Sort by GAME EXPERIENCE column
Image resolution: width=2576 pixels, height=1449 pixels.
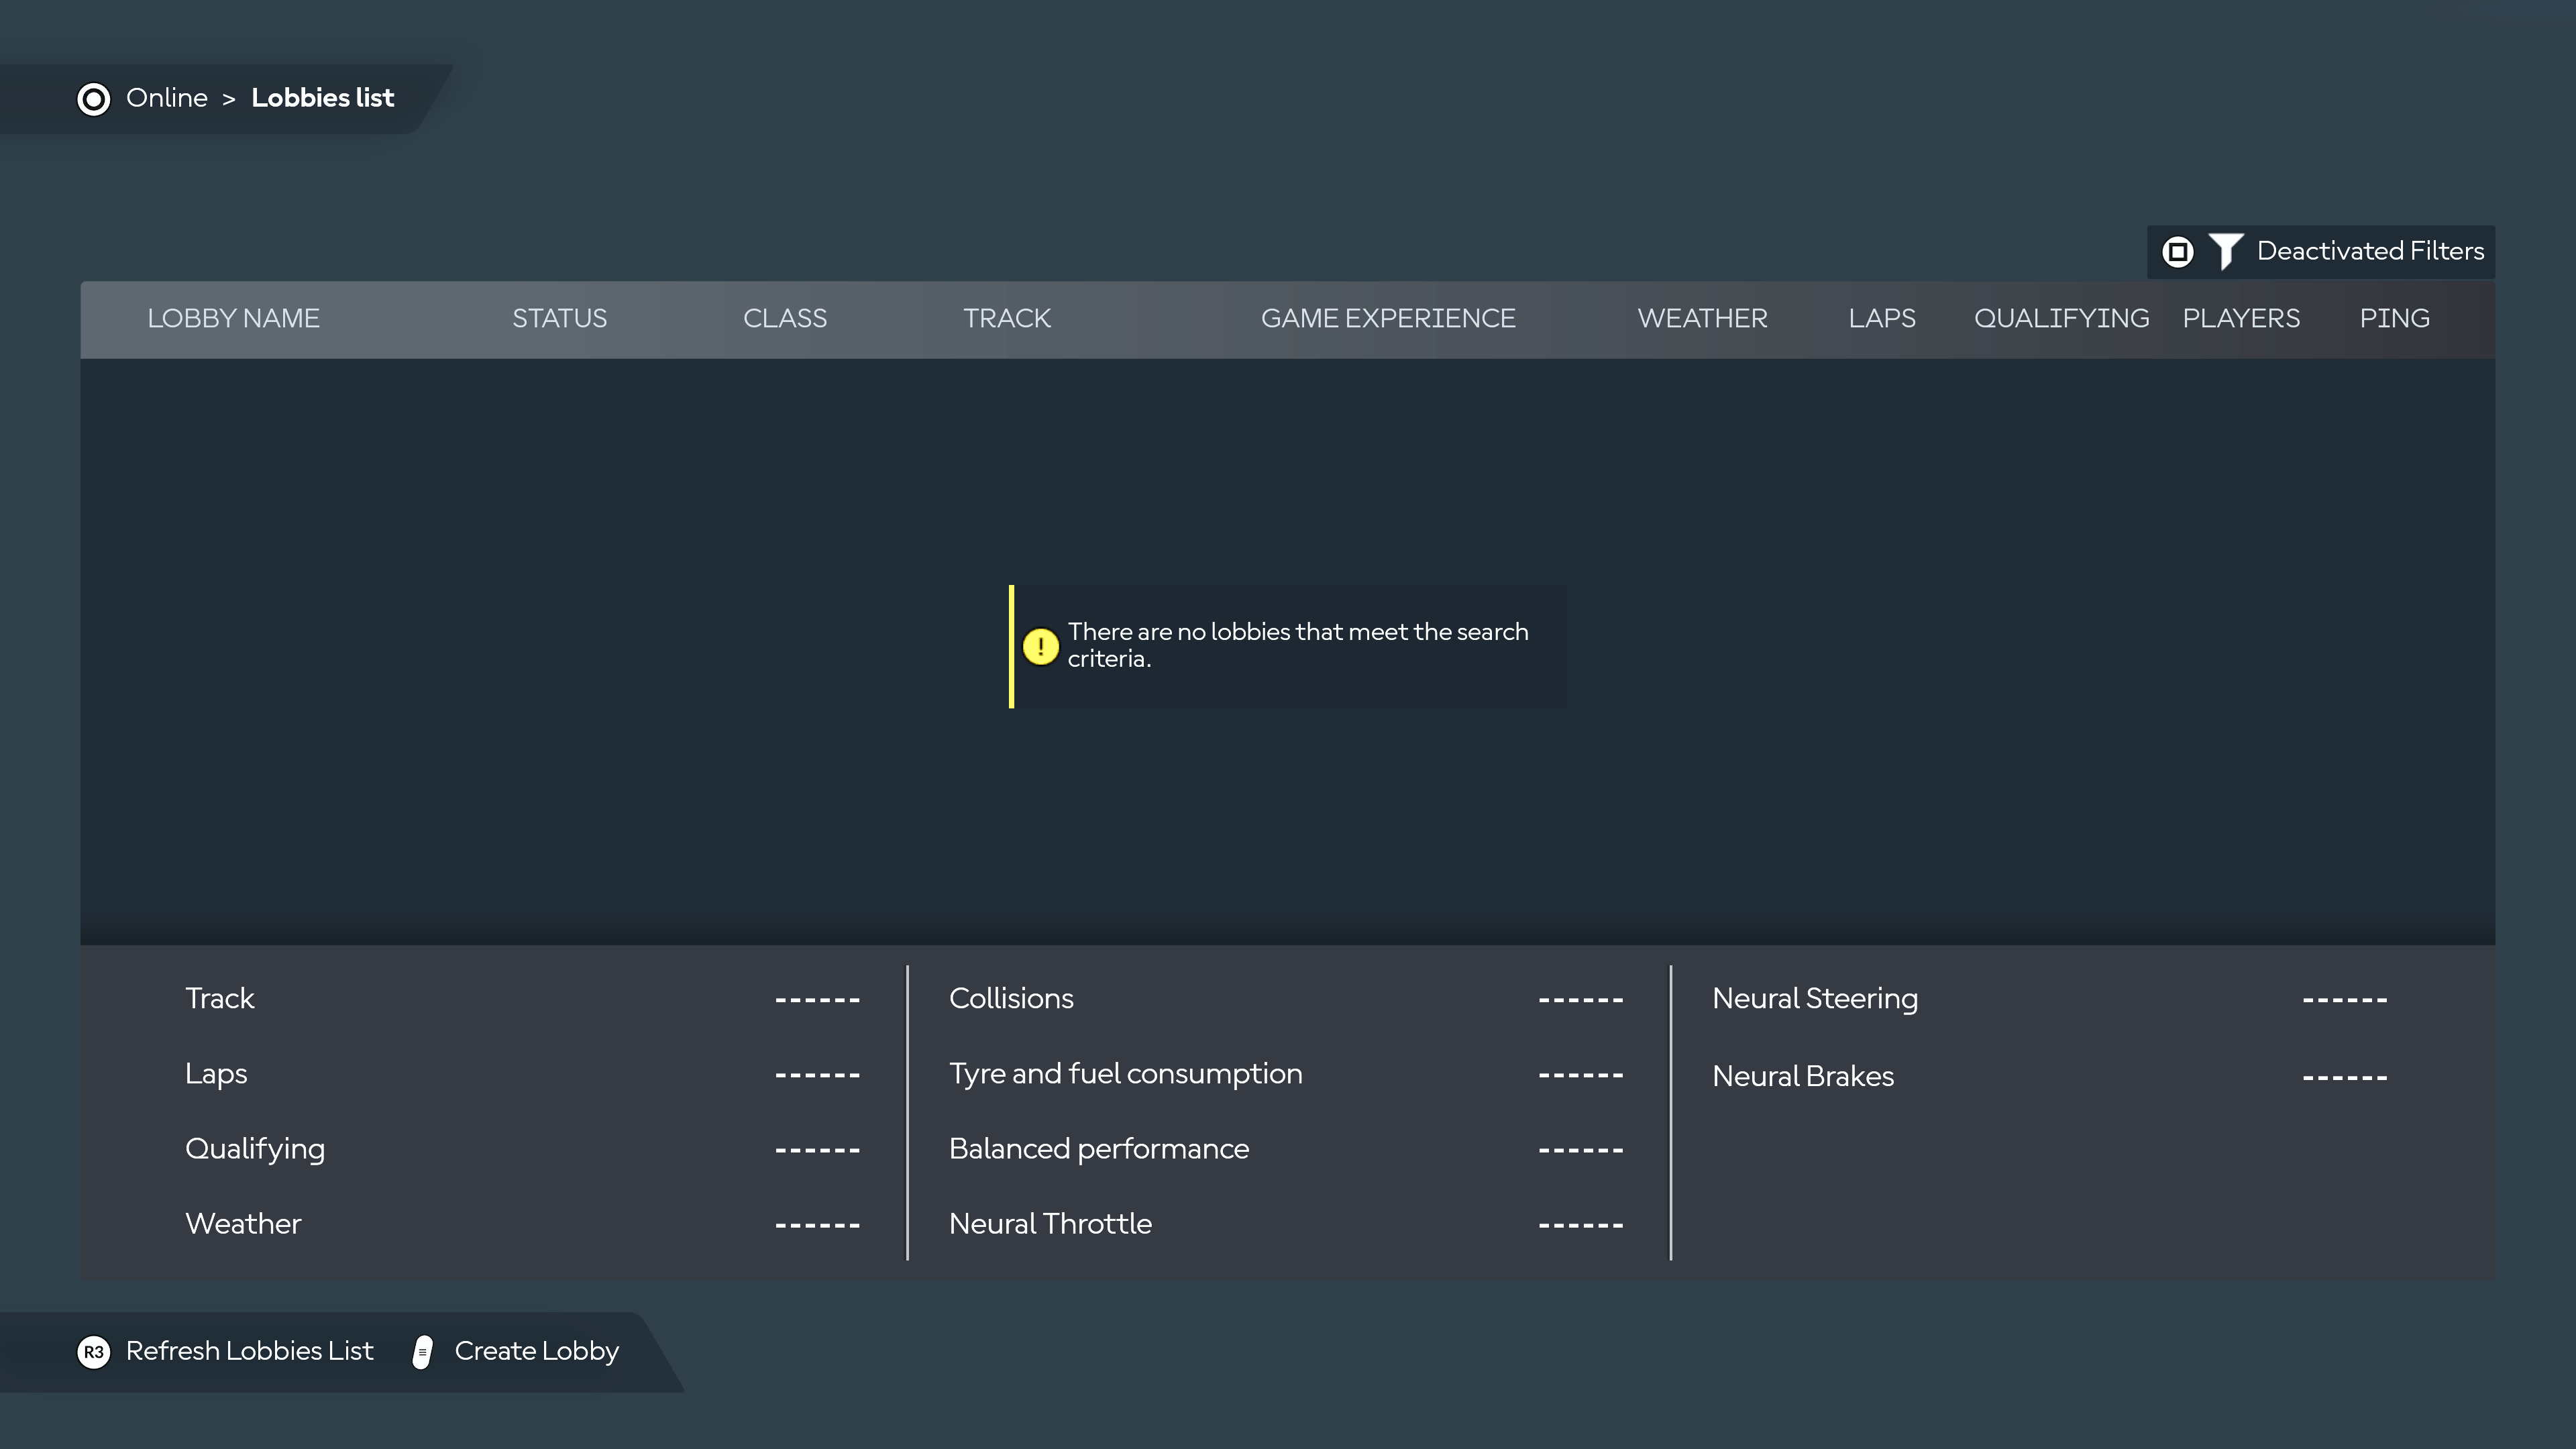(x=1387, y=318)
